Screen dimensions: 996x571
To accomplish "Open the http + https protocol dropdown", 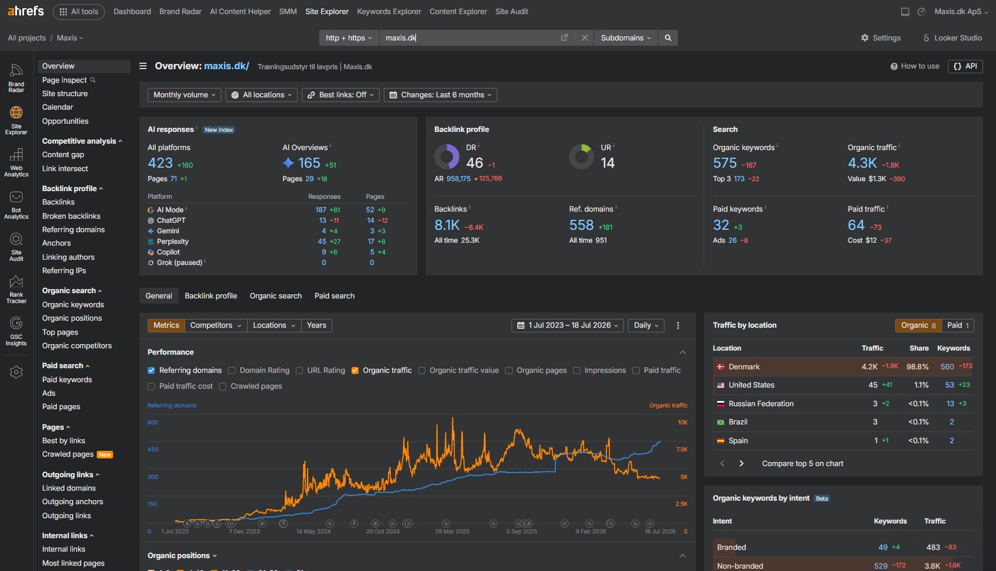I will pyautogui.click(x=349, y=38).
